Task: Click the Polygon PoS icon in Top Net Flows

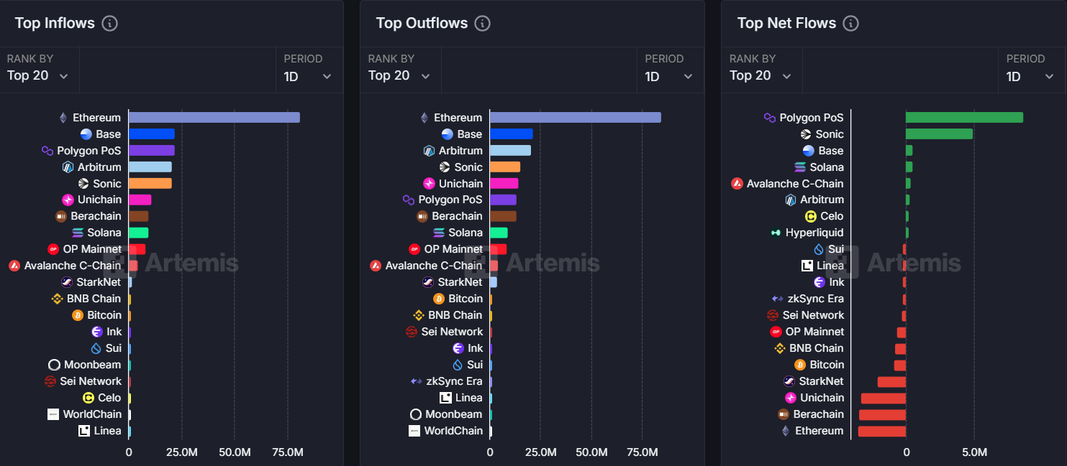Action: 770,118
